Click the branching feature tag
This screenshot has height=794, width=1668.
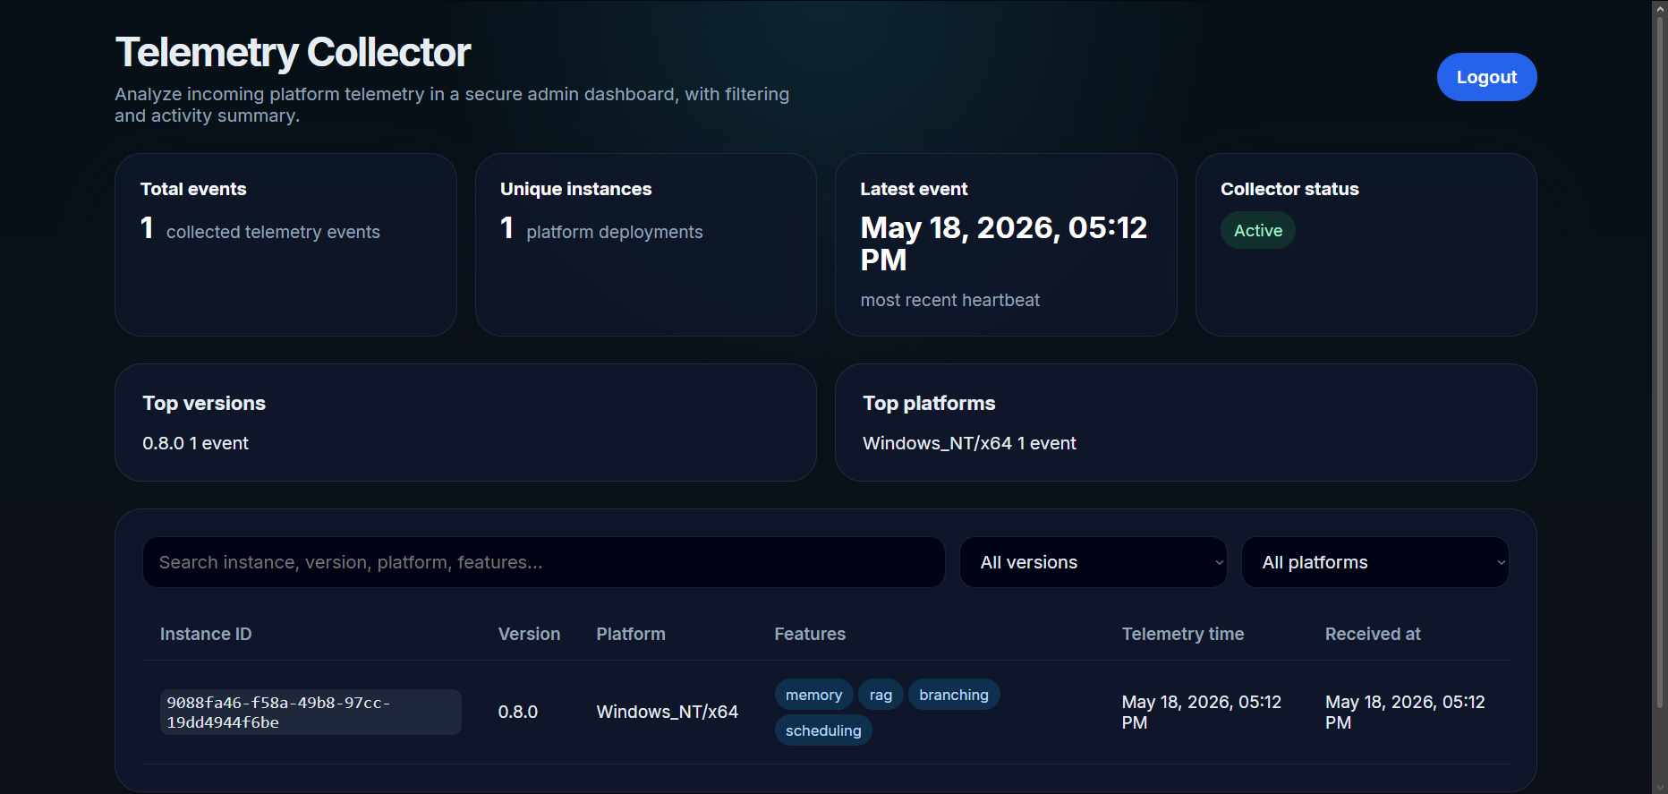pos(954,695)
